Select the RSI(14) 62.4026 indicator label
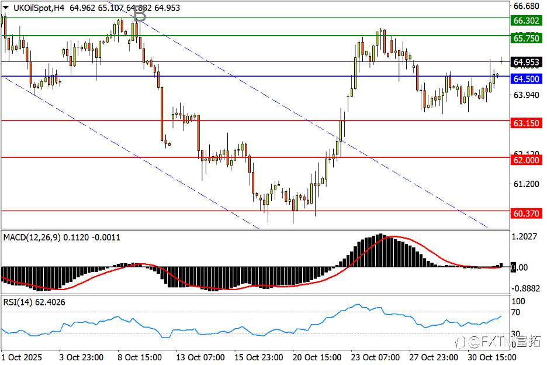 coord(34,302)
